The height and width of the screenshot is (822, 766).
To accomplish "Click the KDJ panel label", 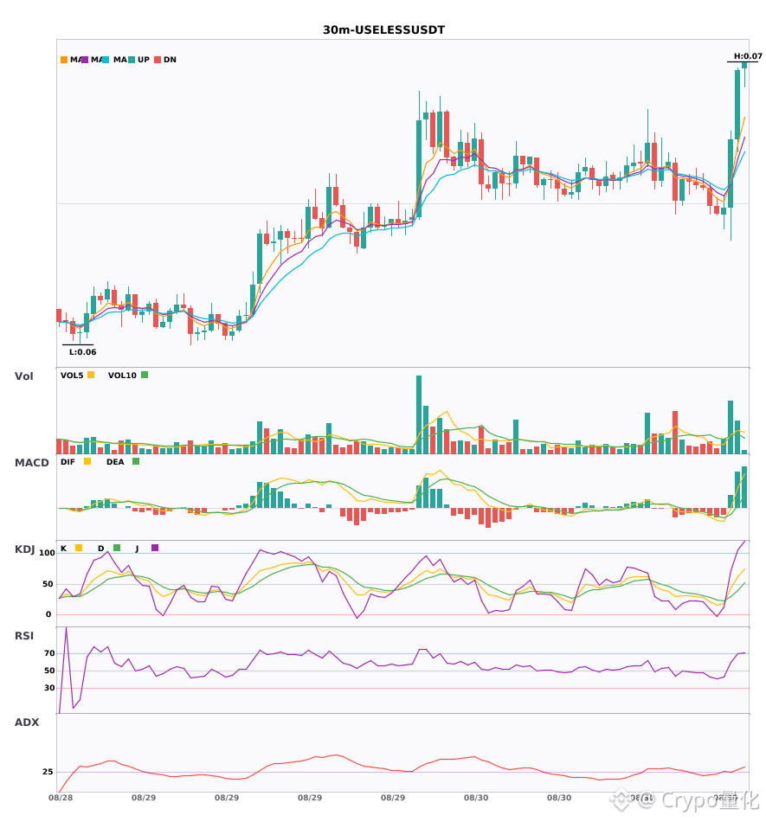I will [x=24, y=549].
